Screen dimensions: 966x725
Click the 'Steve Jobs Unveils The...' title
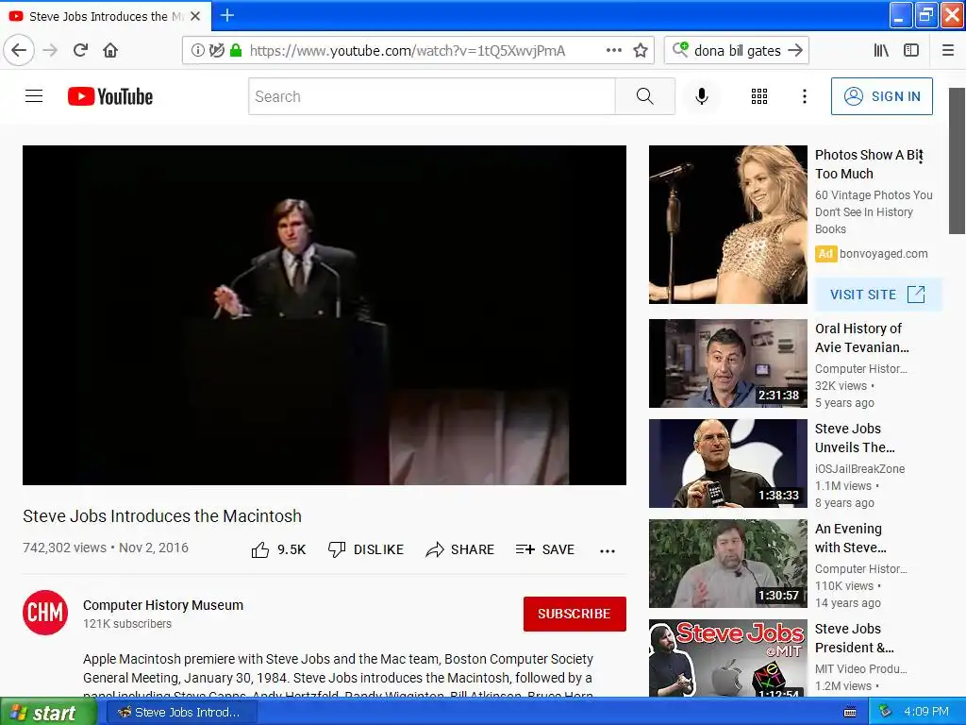(855, 438)
